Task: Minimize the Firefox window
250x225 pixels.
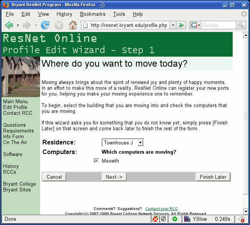Action: [x=225, y=5]
